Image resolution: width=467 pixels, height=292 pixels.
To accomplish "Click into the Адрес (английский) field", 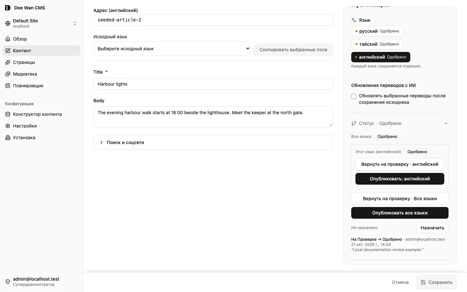I will click(x=213, y=20).
